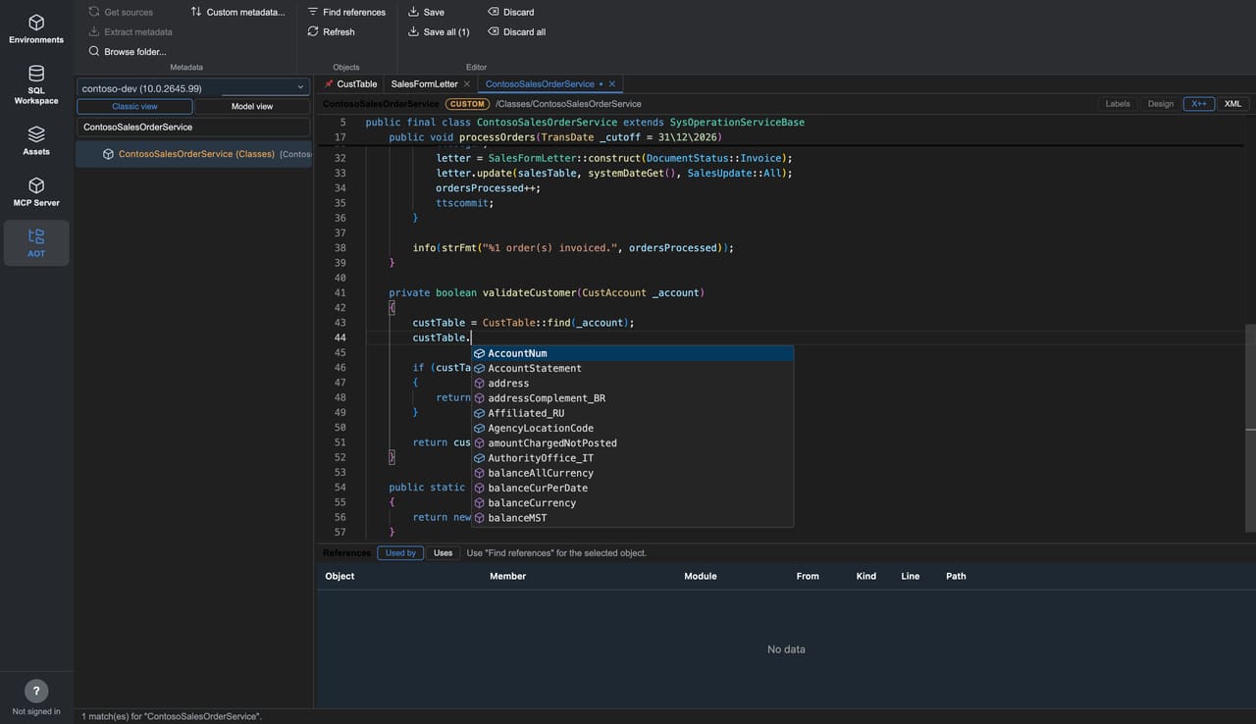Click the ContosoSalesOrderService search field
The width and height of the screenshot is (1256, 724).
coord(193,127)
